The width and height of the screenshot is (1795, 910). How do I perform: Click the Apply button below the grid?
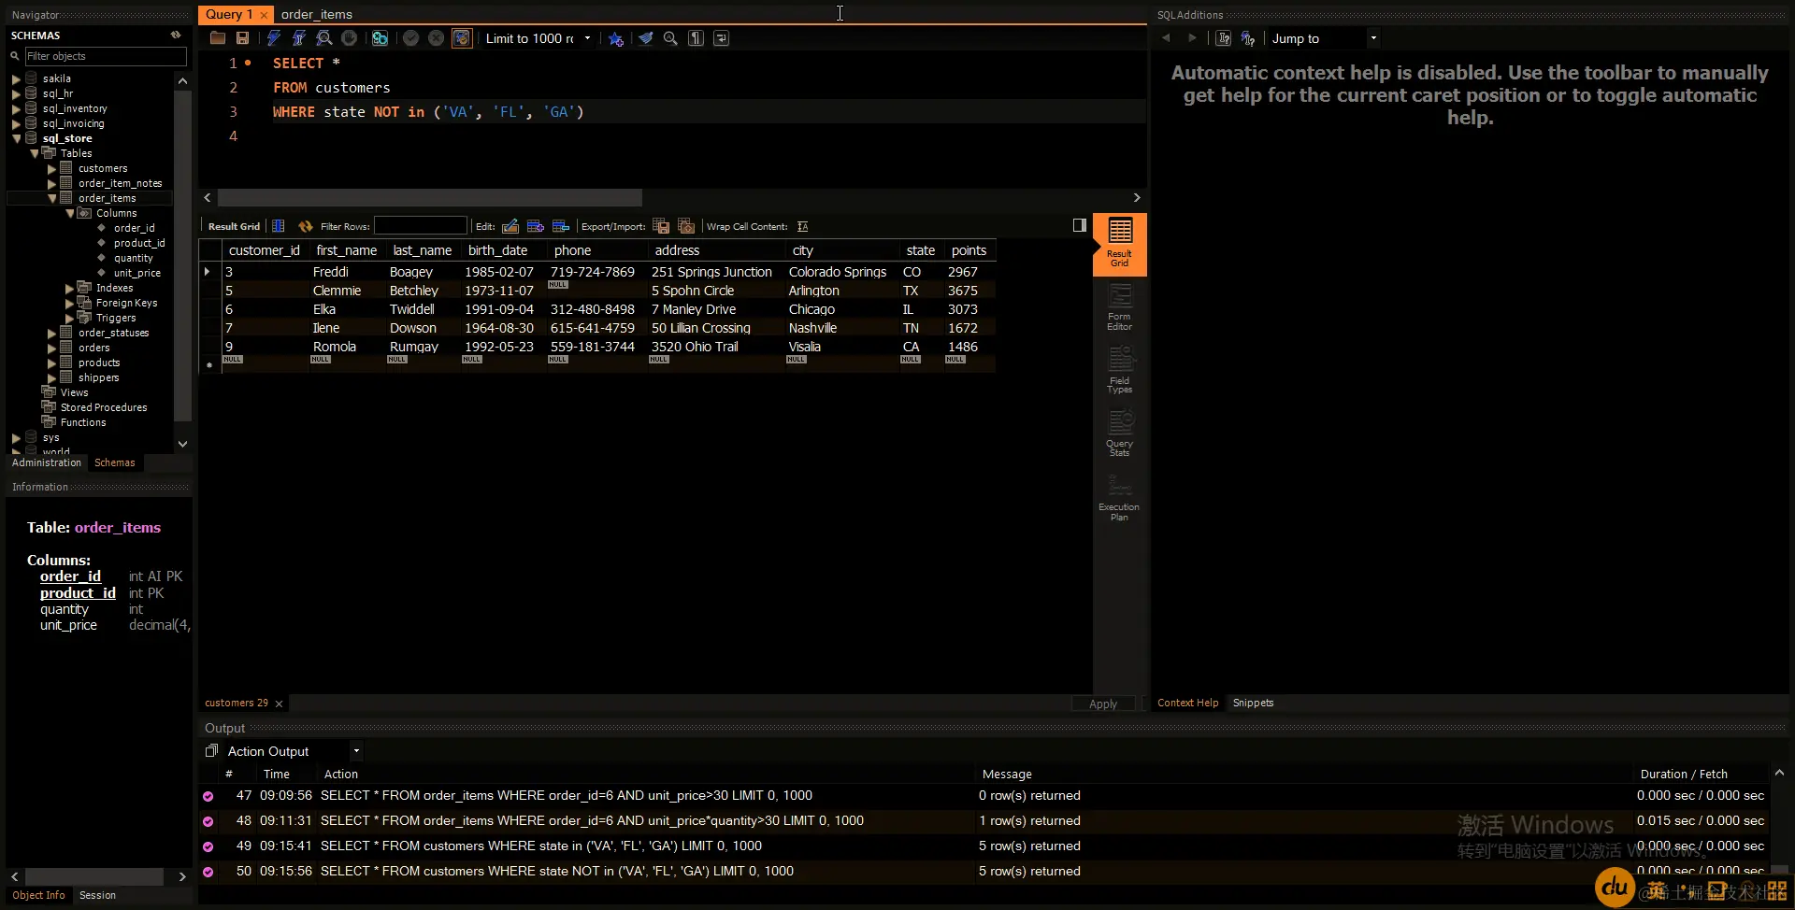tap(1103, 704)
